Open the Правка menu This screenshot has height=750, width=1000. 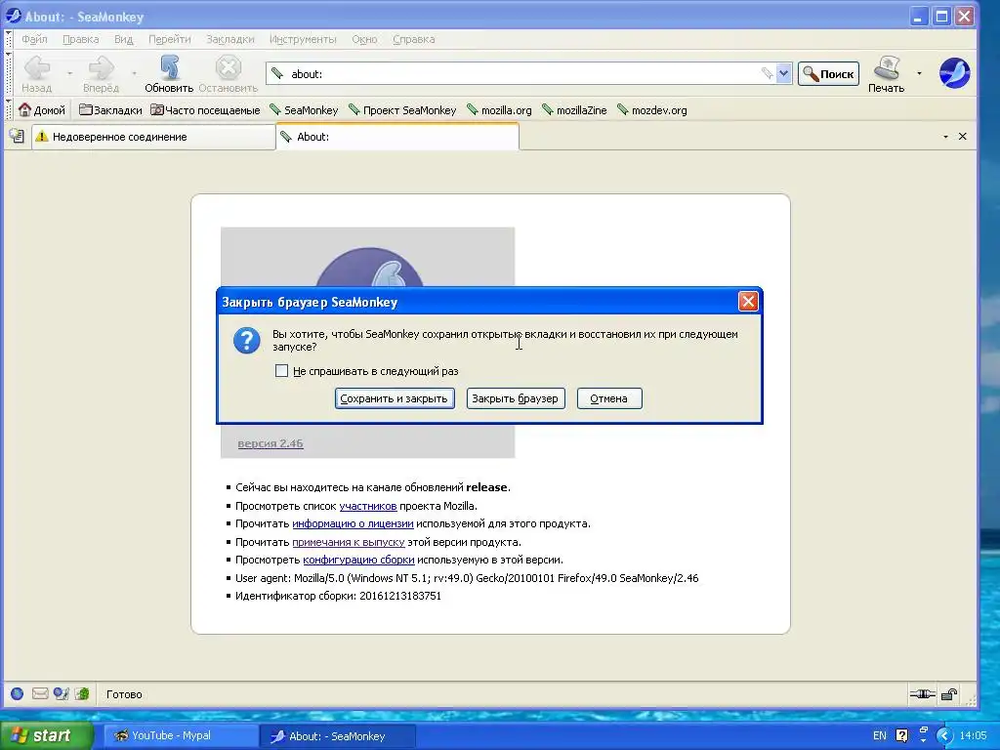pos(80,39)
